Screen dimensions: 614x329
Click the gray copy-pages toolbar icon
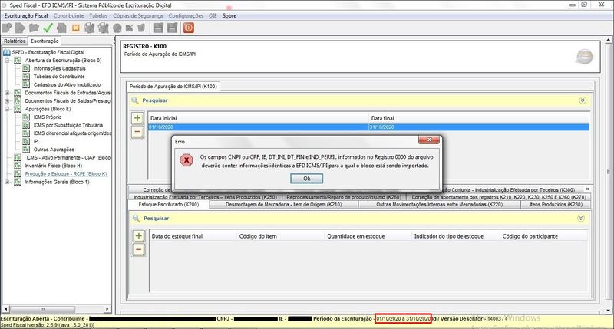pos(61,28)
